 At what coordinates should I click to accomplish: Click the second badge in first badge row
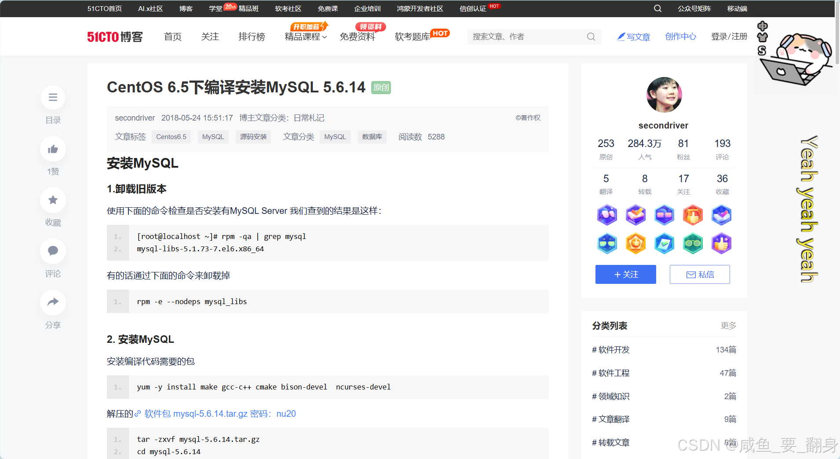(x=635, y=215)
